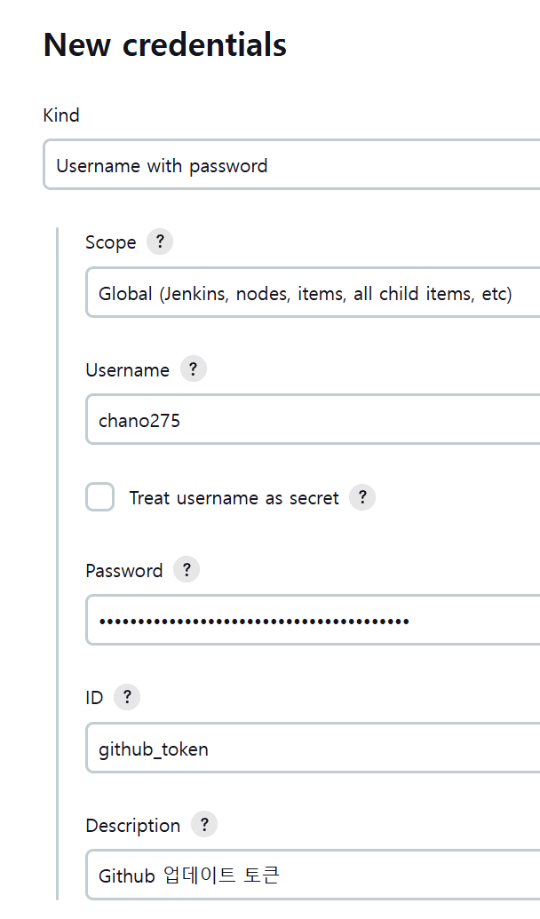The image size is (540, 919).
Task: Click the Description label text
Action: point(133,826)
